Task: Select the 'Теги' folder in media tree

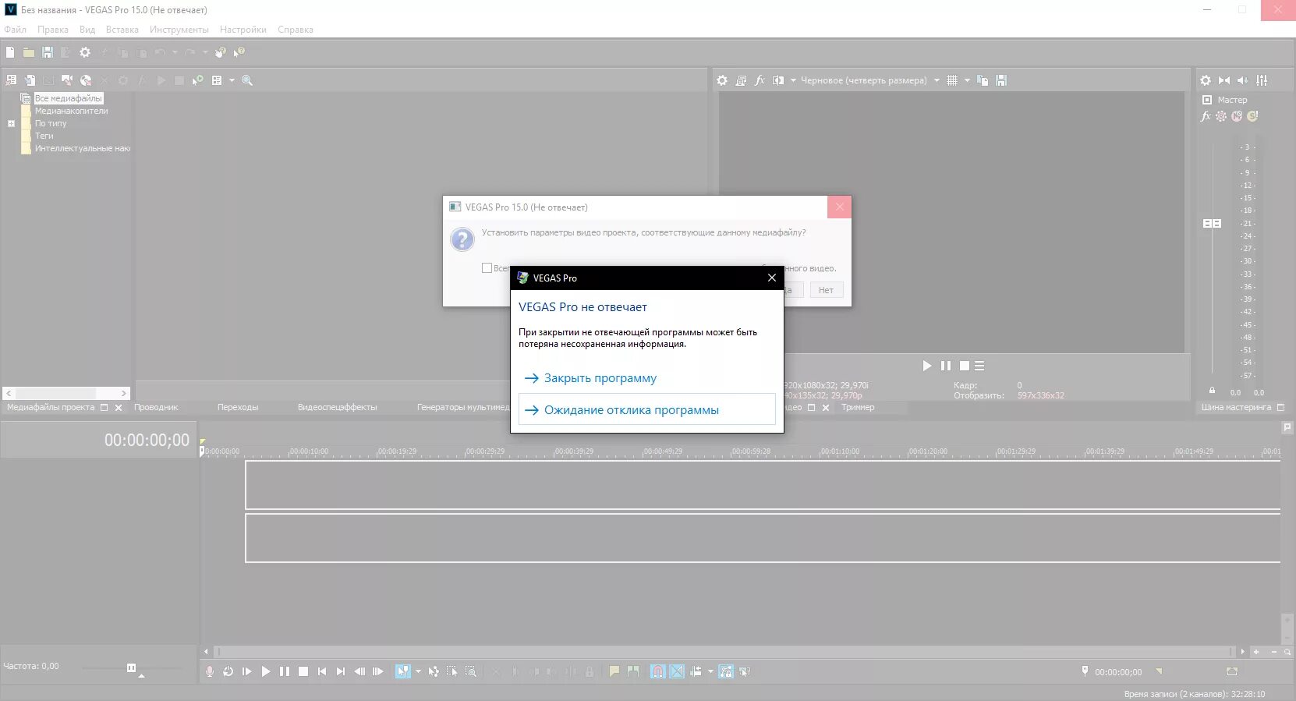Action: 44,136
